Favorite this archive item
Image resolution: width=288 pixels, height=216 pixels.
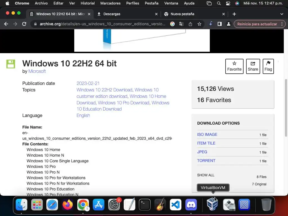point(234,66)
